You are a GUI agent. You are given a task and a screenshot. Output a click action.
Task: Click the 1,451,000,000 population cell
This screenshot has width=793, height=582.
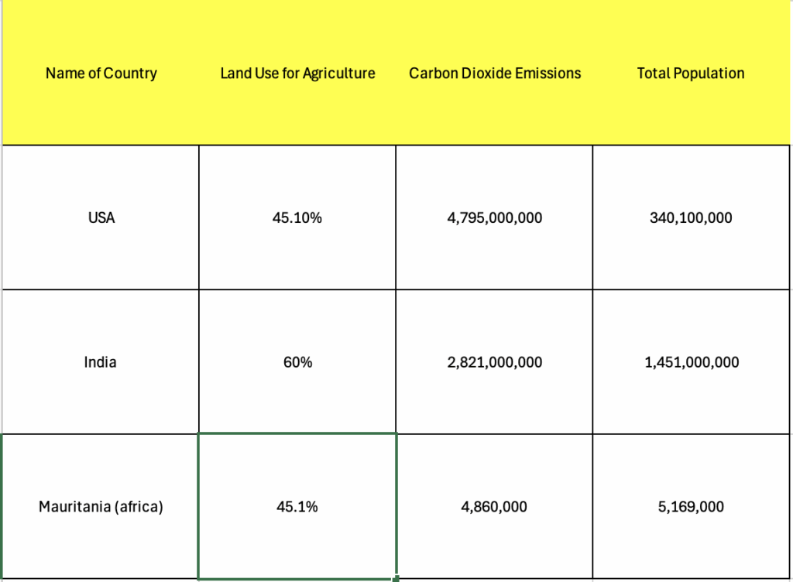691,361
